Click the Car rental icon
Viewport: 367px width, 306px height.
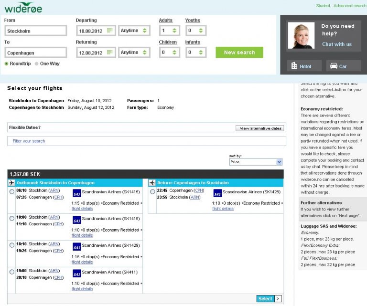pos(334,66)
